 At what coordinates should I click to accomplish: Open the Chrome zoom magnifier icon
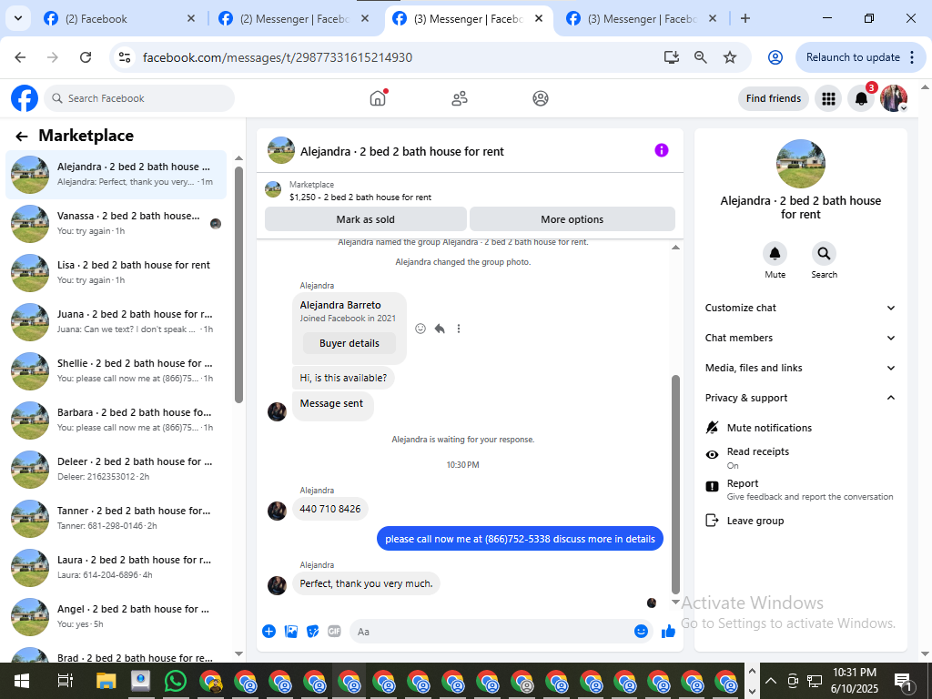click(701, 57)
